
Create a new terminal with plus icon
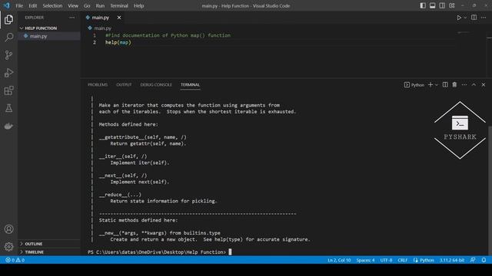point(430,85)
